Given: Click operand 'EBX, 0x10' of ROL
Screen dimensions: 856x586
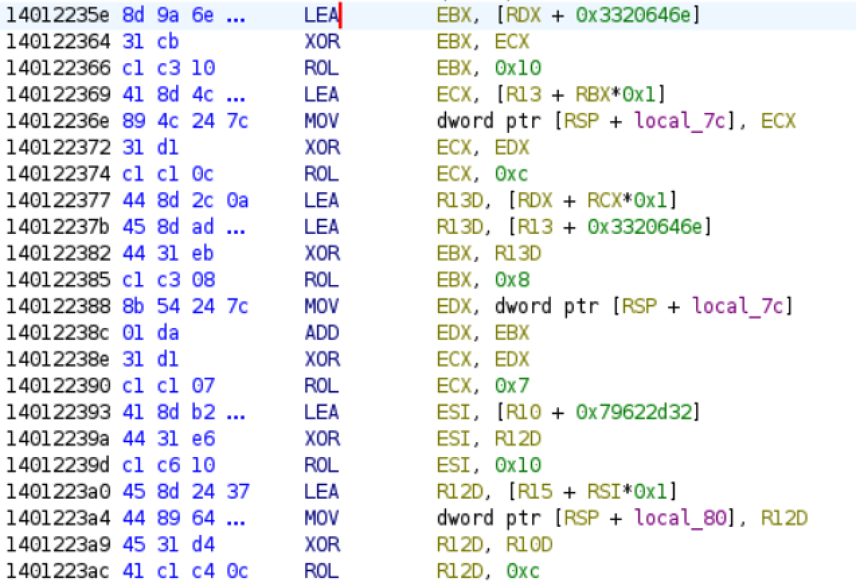Looking at the screenshot, I should [x=488, y=68].
